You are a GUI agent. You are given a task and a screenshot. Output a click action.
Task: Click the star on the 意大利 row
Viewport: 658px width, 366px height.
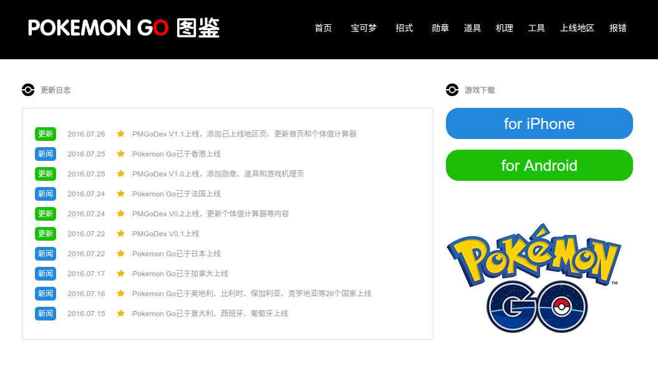click(121, 313)
